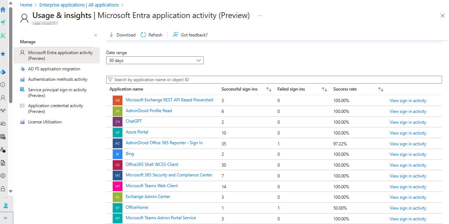Select Authentication methods activity menu item

58,79
